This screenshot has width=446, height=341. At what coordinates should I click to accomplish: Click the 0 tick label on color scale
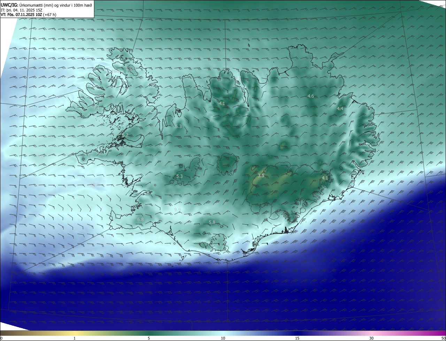[x=1, y=338]
